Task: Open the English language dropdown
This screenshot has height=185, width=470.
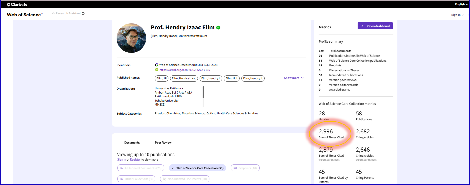Action: (x=461, y=4)
